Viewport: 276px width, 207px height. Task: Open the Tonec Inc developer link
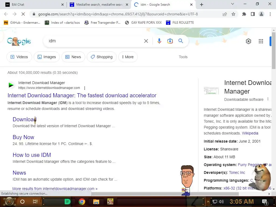point(237,172)
